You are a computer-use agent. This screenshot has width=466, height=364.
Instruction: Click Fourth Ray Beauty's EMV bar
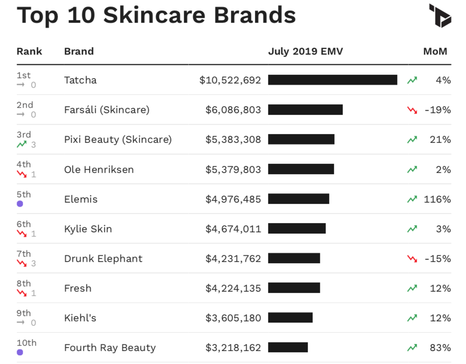(288, 347)
